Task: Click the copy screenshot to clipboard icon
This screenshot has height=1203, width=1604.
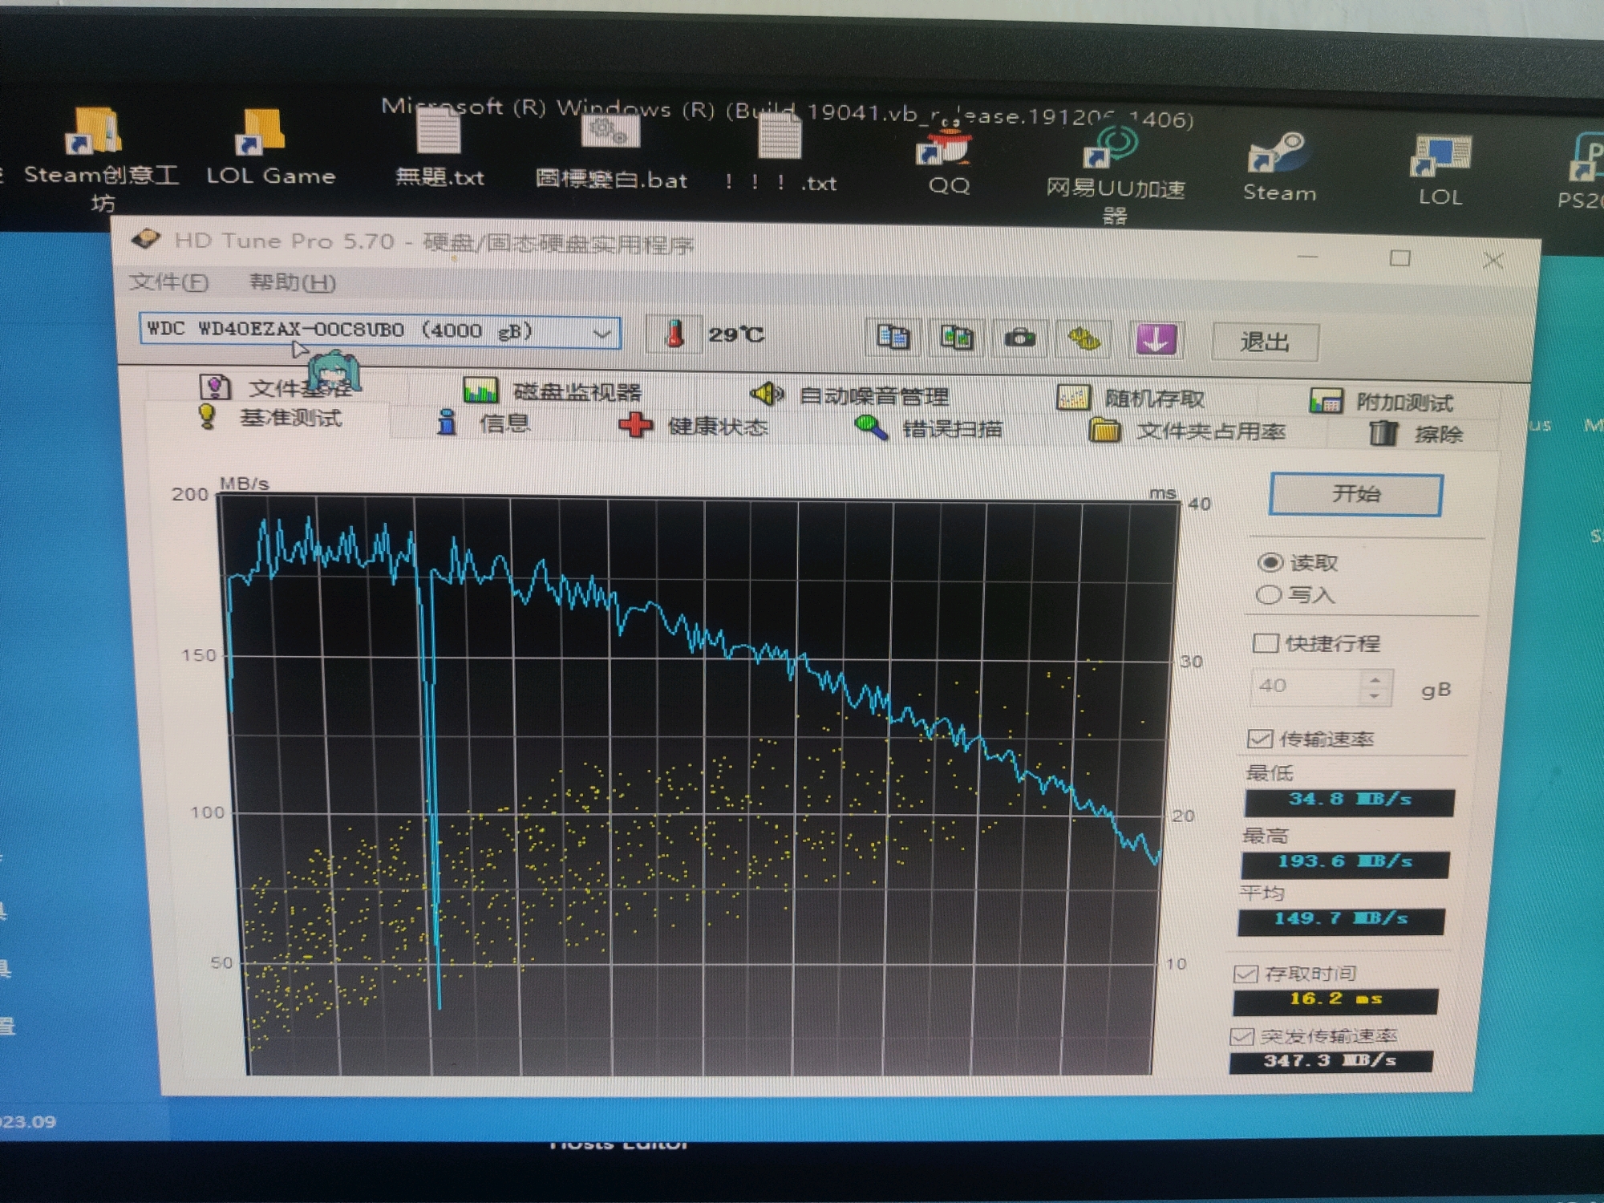Action: point(956,338)
